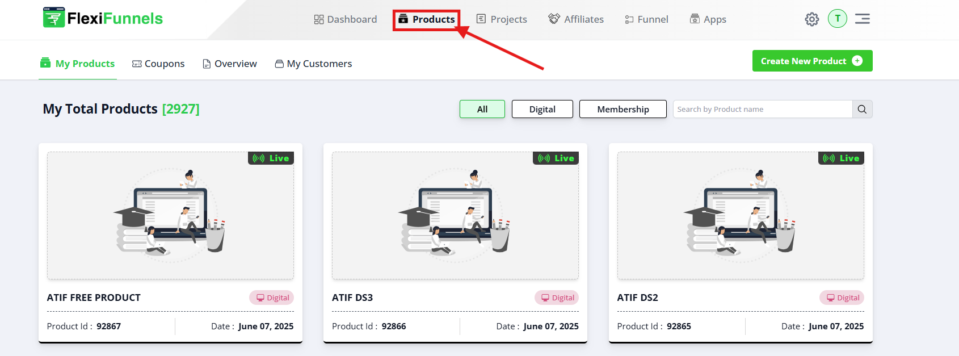Open the hamburger menu icon
This screenshot has height=356, width=959.
pos(863,19)
